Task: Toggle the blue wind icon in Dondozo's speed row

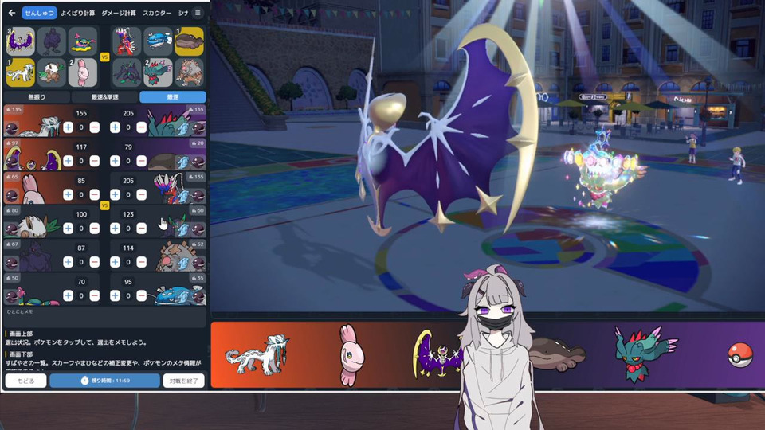Action: coord(183,297)
